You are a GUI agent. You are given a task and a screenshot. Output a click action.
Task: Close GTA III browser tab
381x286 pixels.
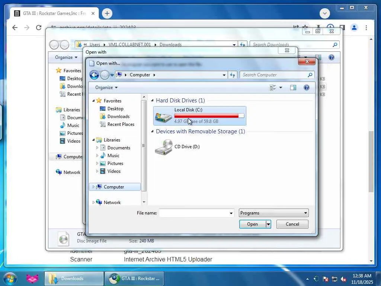click(93, 13)
